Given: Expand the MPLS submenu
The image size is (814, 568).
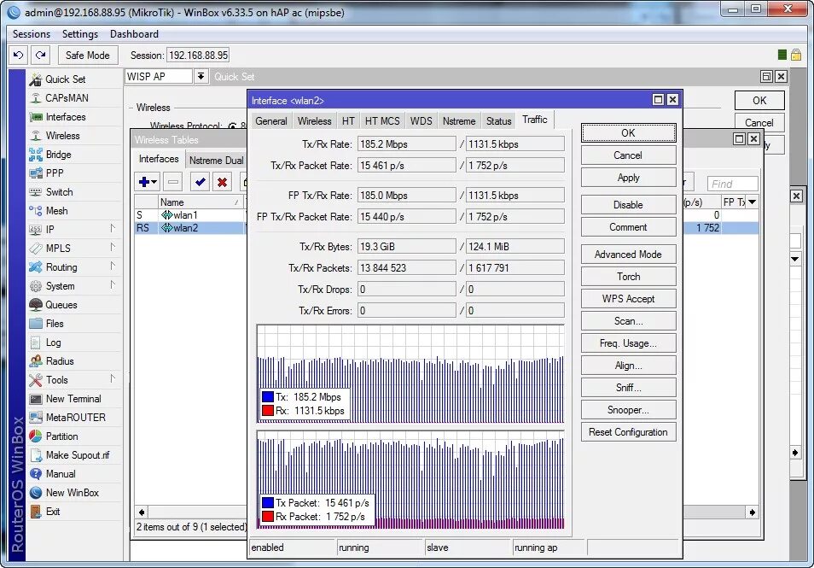Looking at the screenshot, I should click(113, 248).
